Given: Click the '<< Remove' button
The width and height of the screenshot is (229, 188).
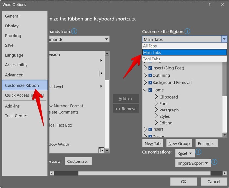Looking at the screenshot, I should (126, 109).
